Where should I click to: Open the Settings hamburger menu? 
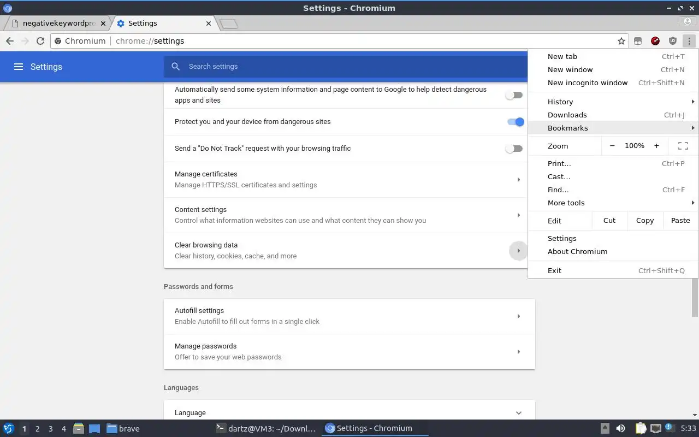click(19, 67)
